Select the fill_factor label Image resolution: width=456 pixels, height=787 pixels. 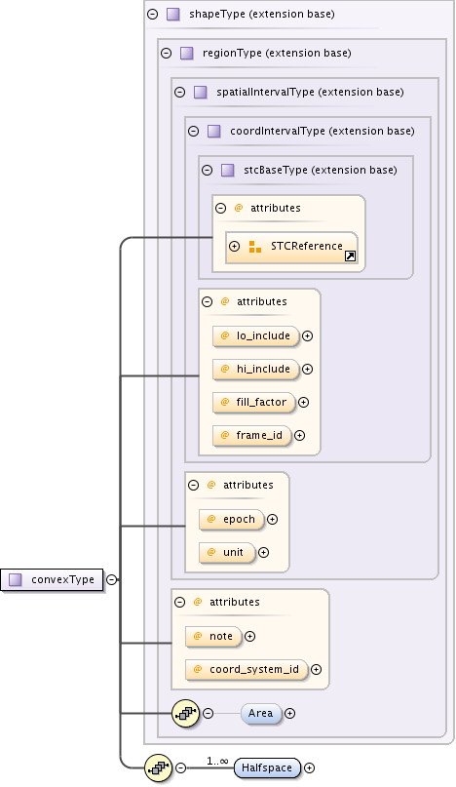(261, 402)
